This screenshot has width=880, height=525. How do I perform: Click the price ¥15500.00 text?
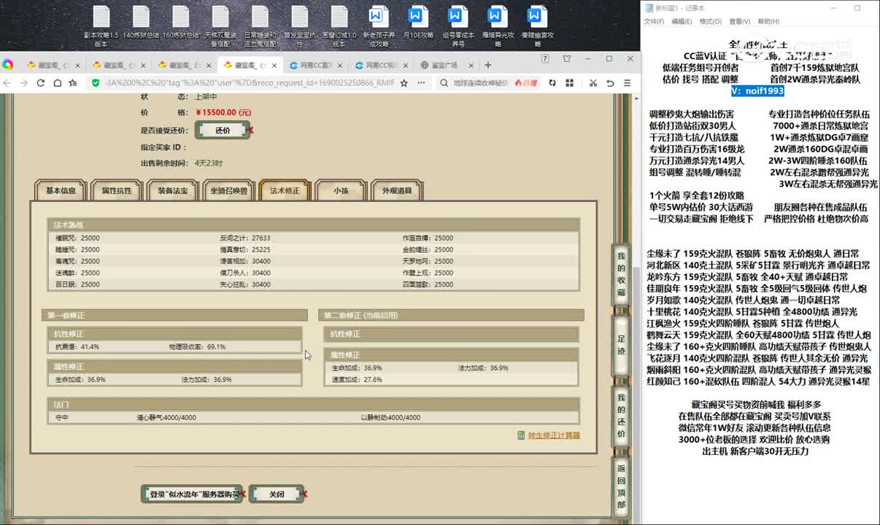tap(223, 112)
